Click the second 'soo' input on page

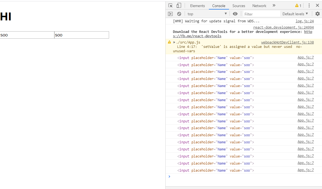tap(82, 35)
